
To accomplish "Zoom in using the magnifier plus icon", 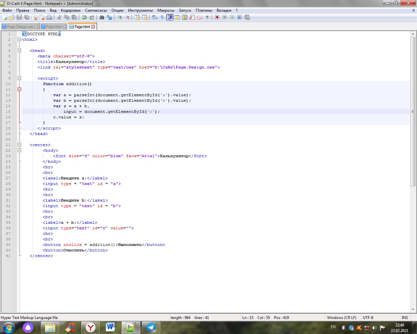I will 120,17.
